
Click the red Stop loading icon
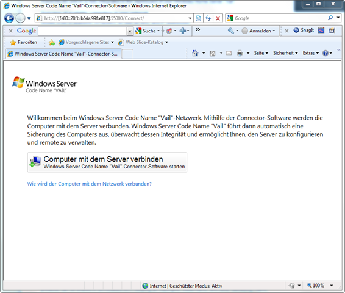(x=218, y=18)
